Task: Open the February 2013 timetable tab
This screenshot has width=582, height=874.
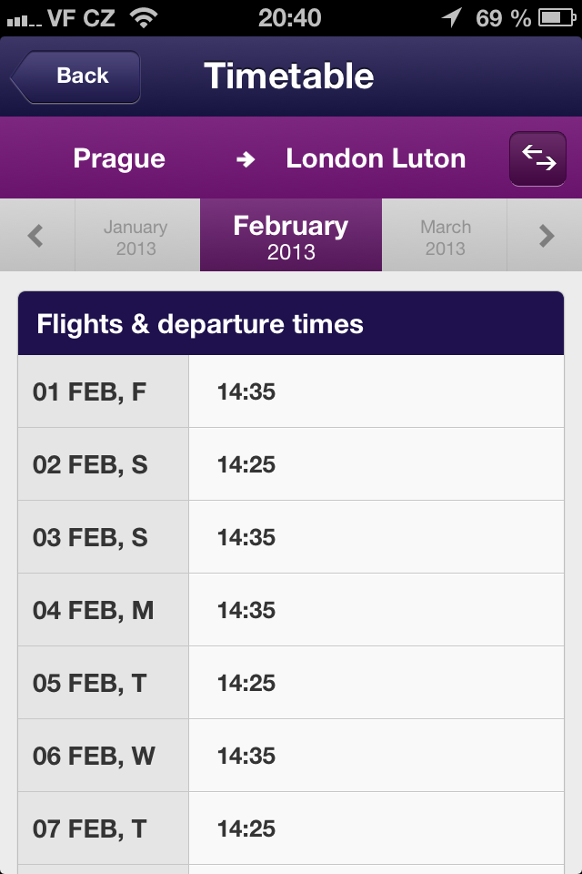Action: [289, 235]
